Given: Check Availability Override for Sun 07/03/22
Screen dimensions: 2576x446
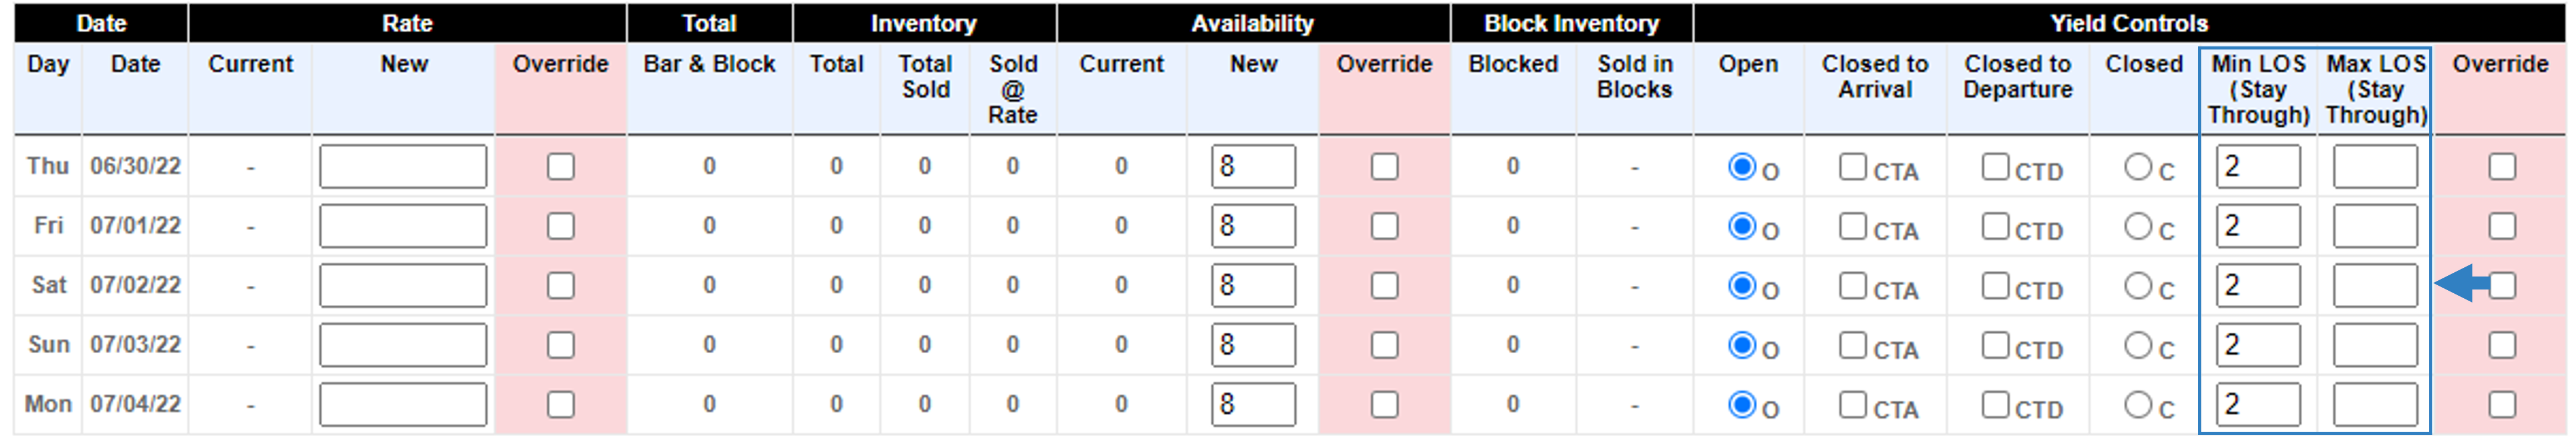Looking at the screenshot, I should click(1385, 345).
